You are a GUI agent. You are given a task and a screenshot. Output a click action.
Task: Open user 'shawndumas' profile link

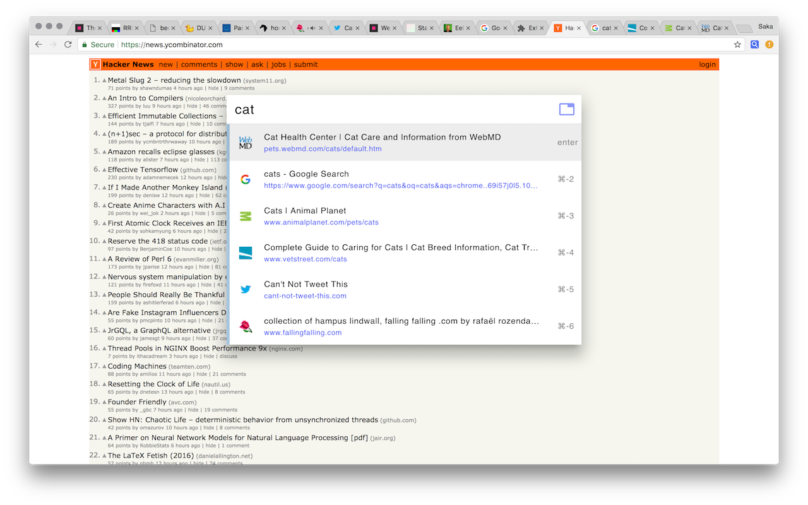click(155, 88)
